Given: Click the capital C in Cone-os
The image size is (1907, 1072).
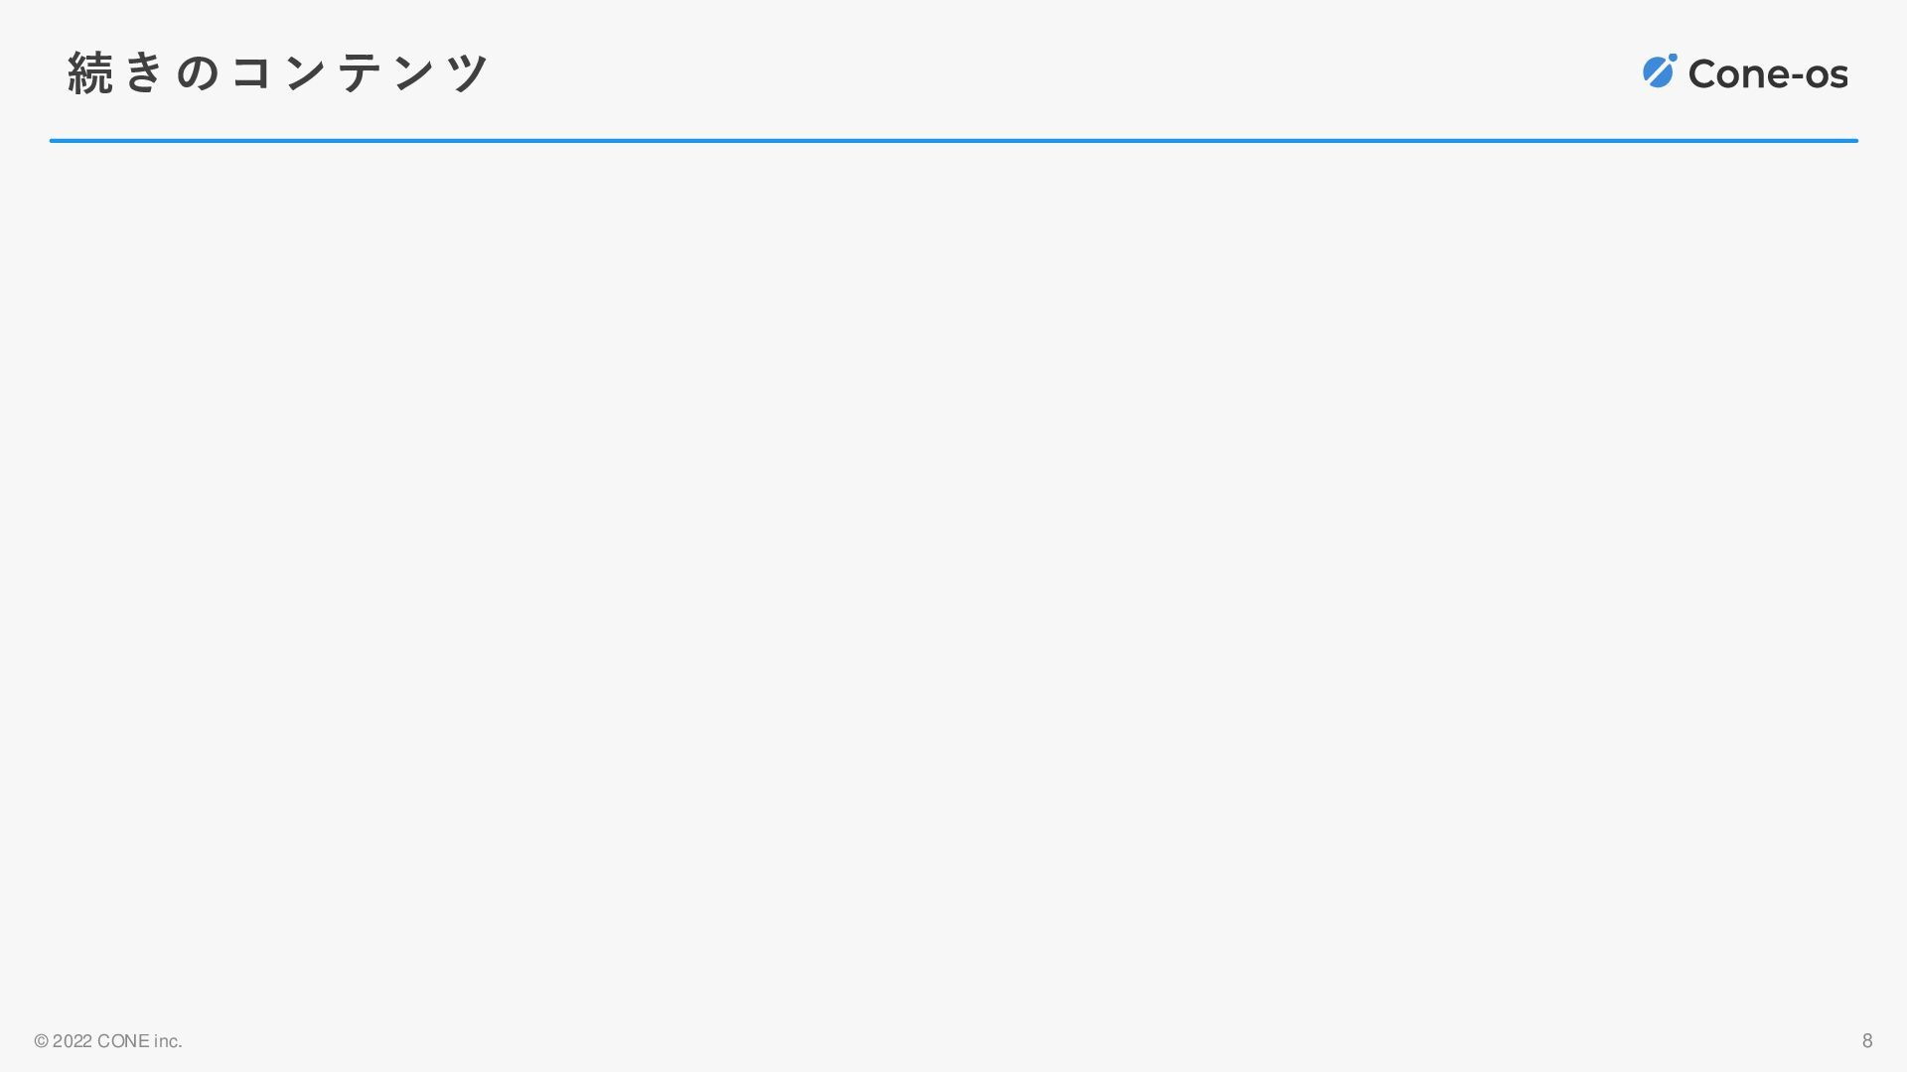Looking at the screenshot, I should click(x=1703, y=74).
